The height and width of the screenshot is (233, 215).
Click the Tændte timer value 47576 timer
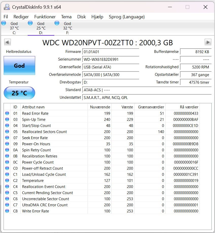coord(196,82)
